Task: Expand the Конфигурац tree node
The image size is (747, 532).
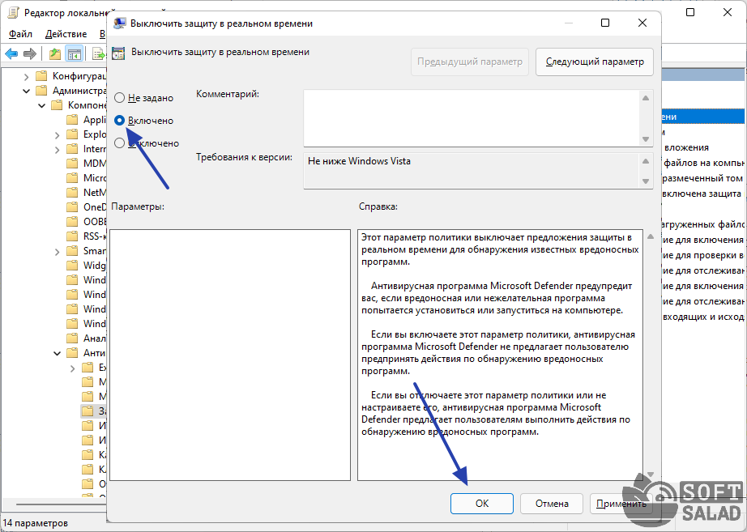Action: pyautogui.click(x=27, y=77)
